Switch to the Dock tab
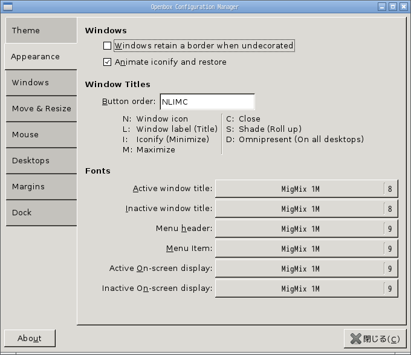Screen dimensions: 411x355 [x=41, y=212]
